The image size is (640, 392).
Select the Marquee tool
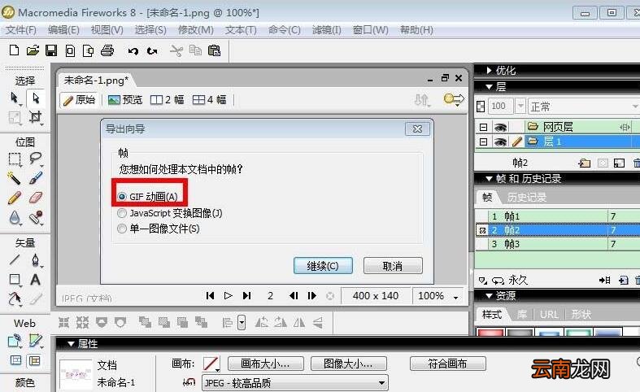tap(15, 159)
